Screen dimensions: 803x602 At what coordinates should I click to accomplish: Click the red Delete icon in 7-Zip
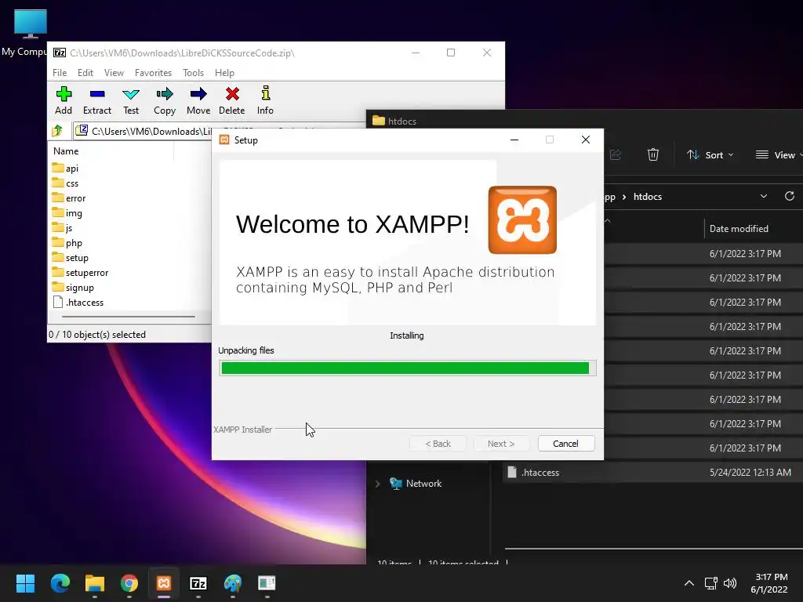pos(232,94)
